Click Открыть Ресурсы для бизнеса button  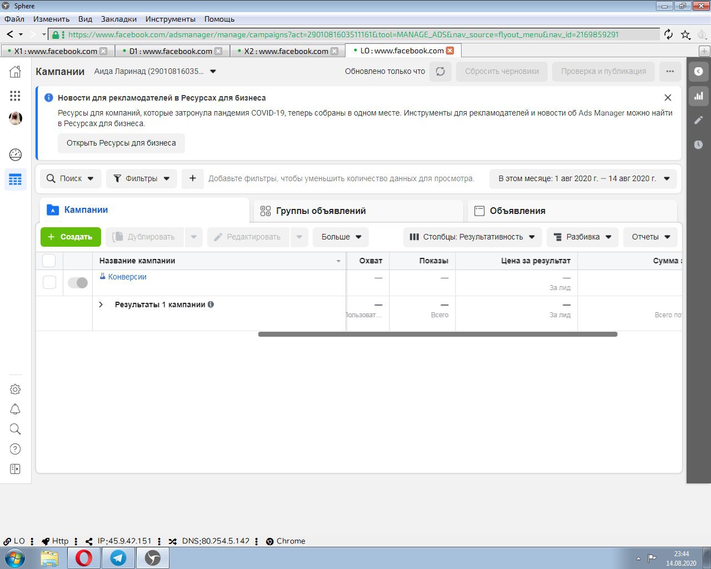coord(121,143)
